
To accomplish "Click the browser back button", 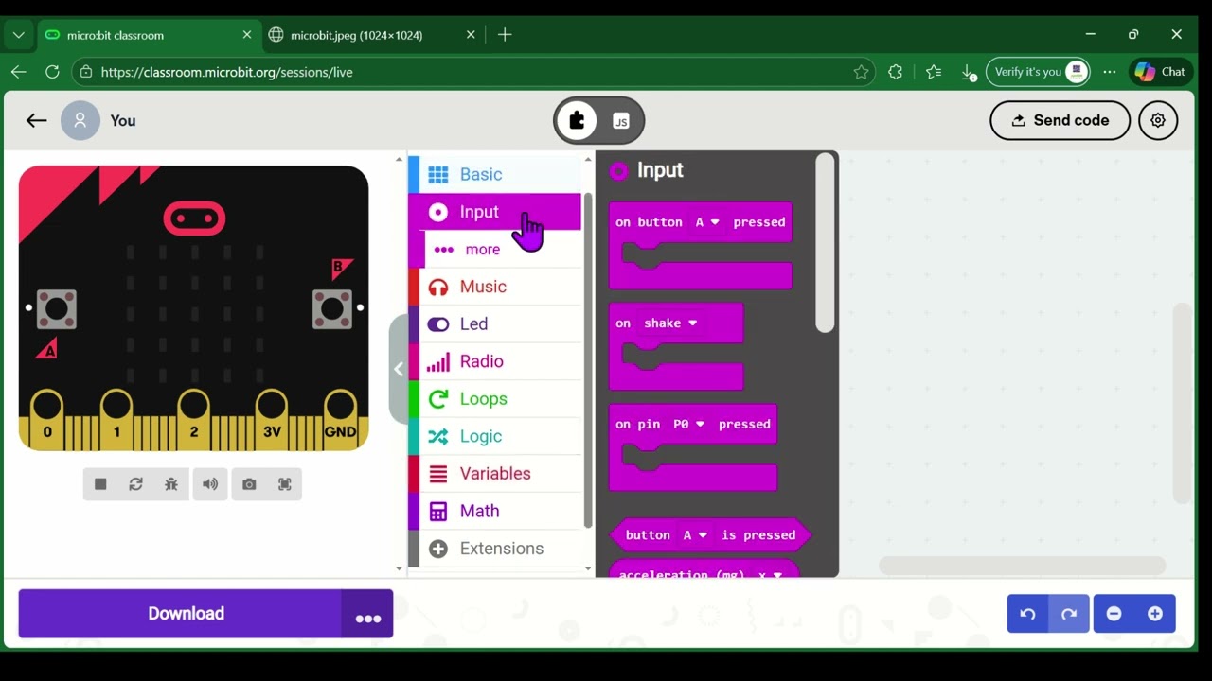I will click(x=18, y=72).
